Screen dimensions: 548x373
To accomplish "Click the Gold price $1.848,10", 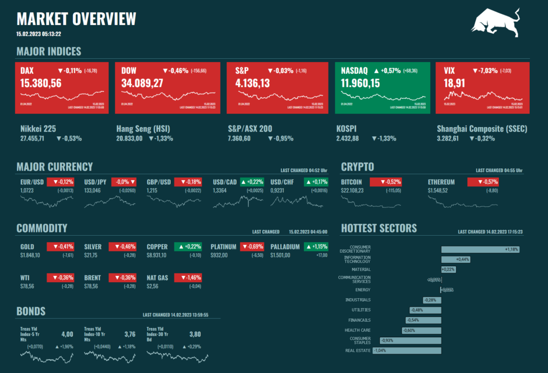I will click(30, 255).
